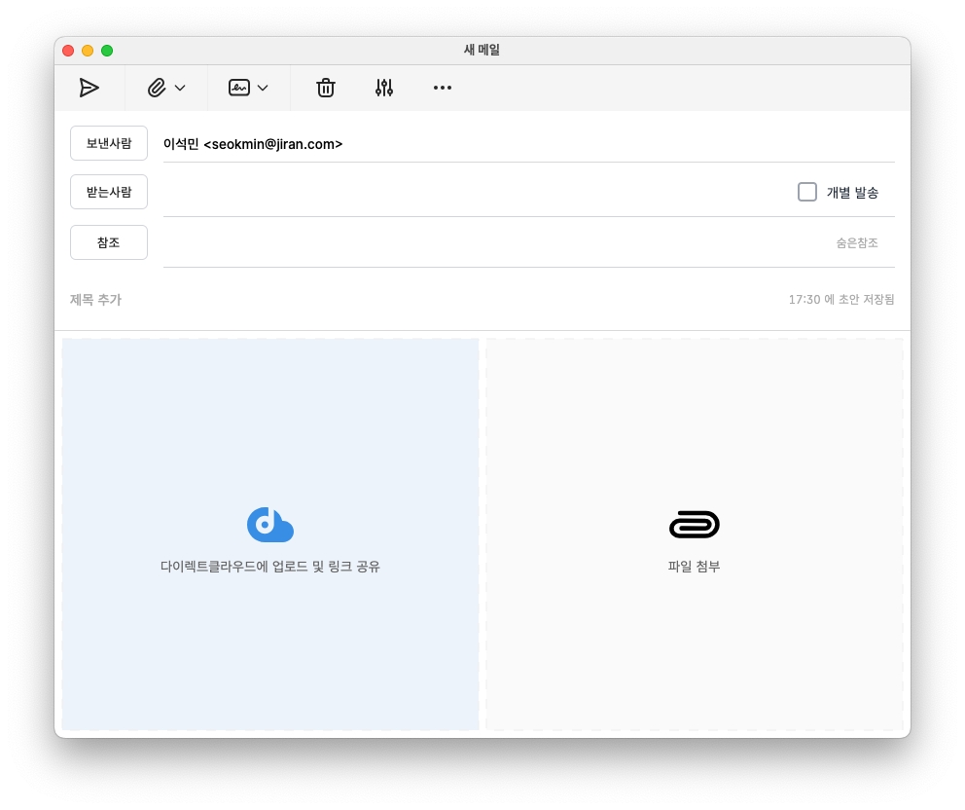Viewport: 965px width, 810px height.
Task: Enable the 개별 발송 checkbox
Action: [x=807, y=192]
